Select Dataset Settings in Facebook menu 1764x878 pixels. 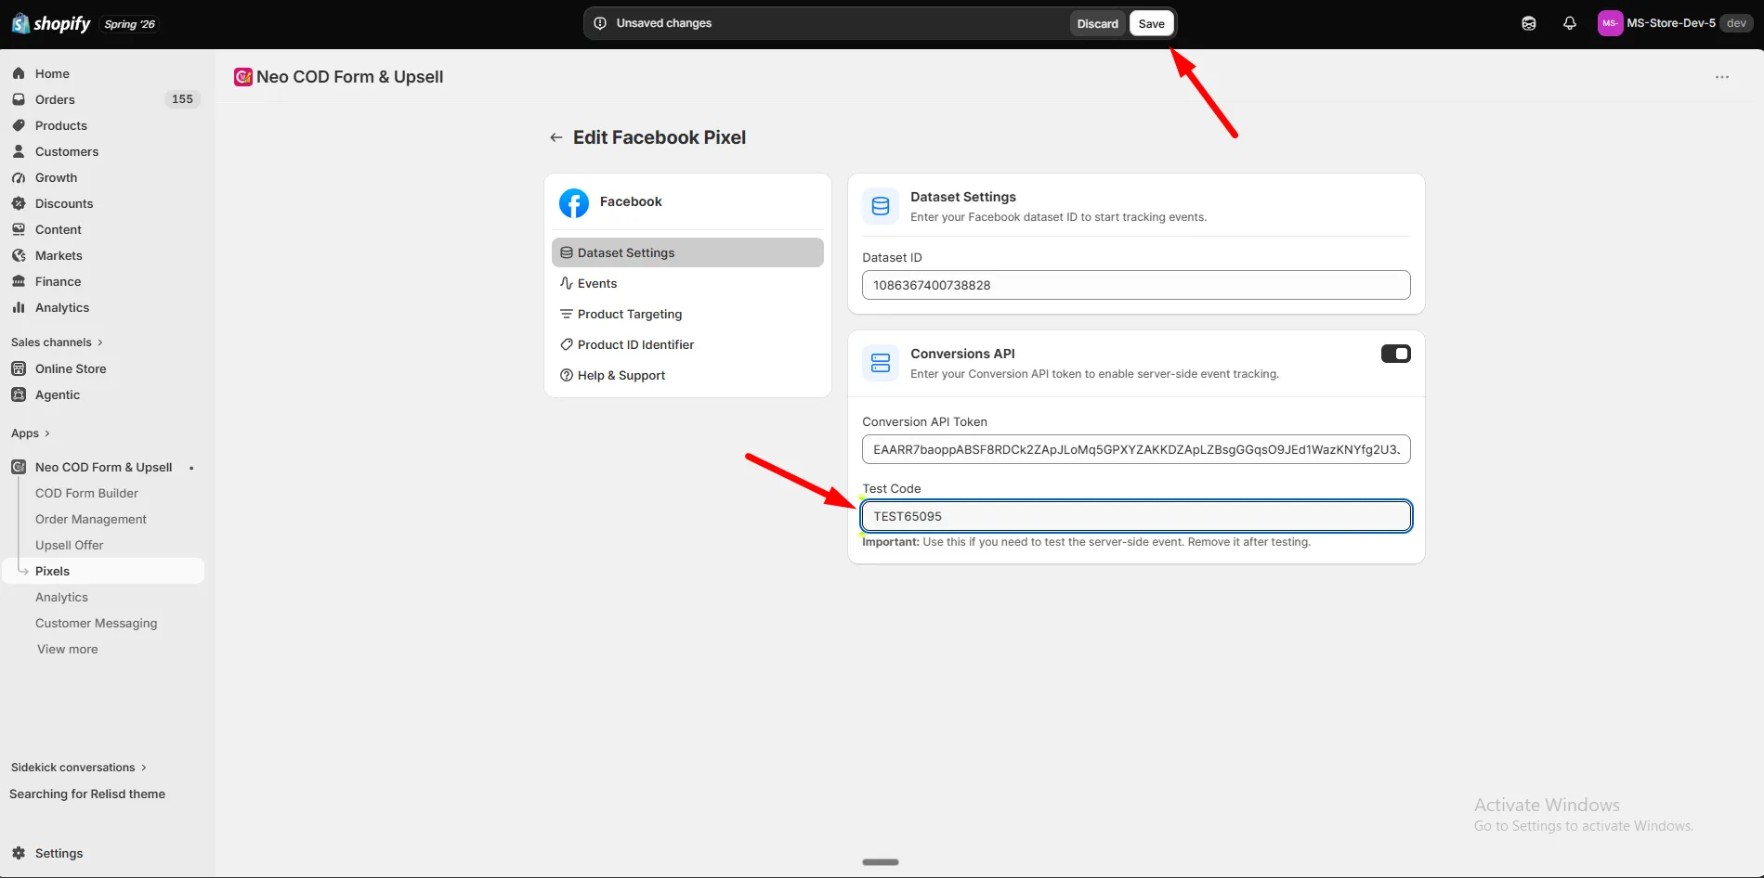687,252
